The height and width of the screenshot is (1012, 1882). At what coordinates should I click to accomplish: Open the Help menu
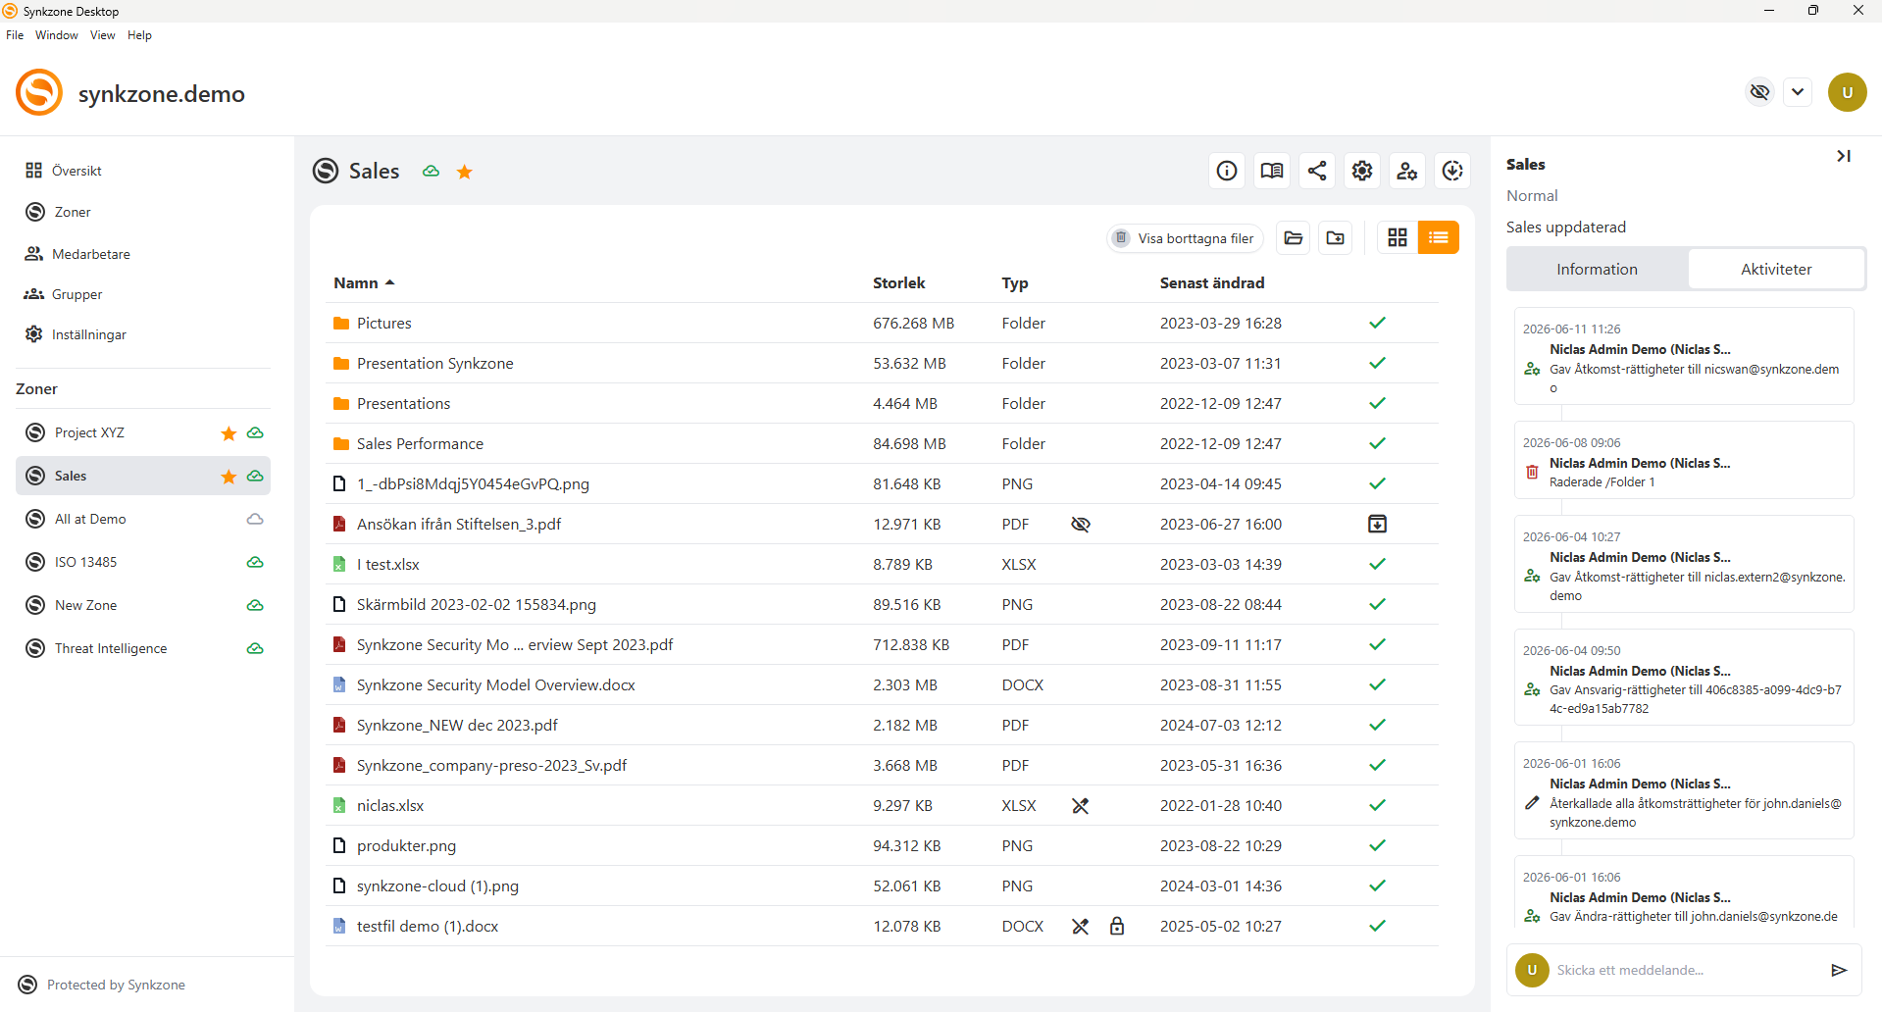(x=140, y=35)
